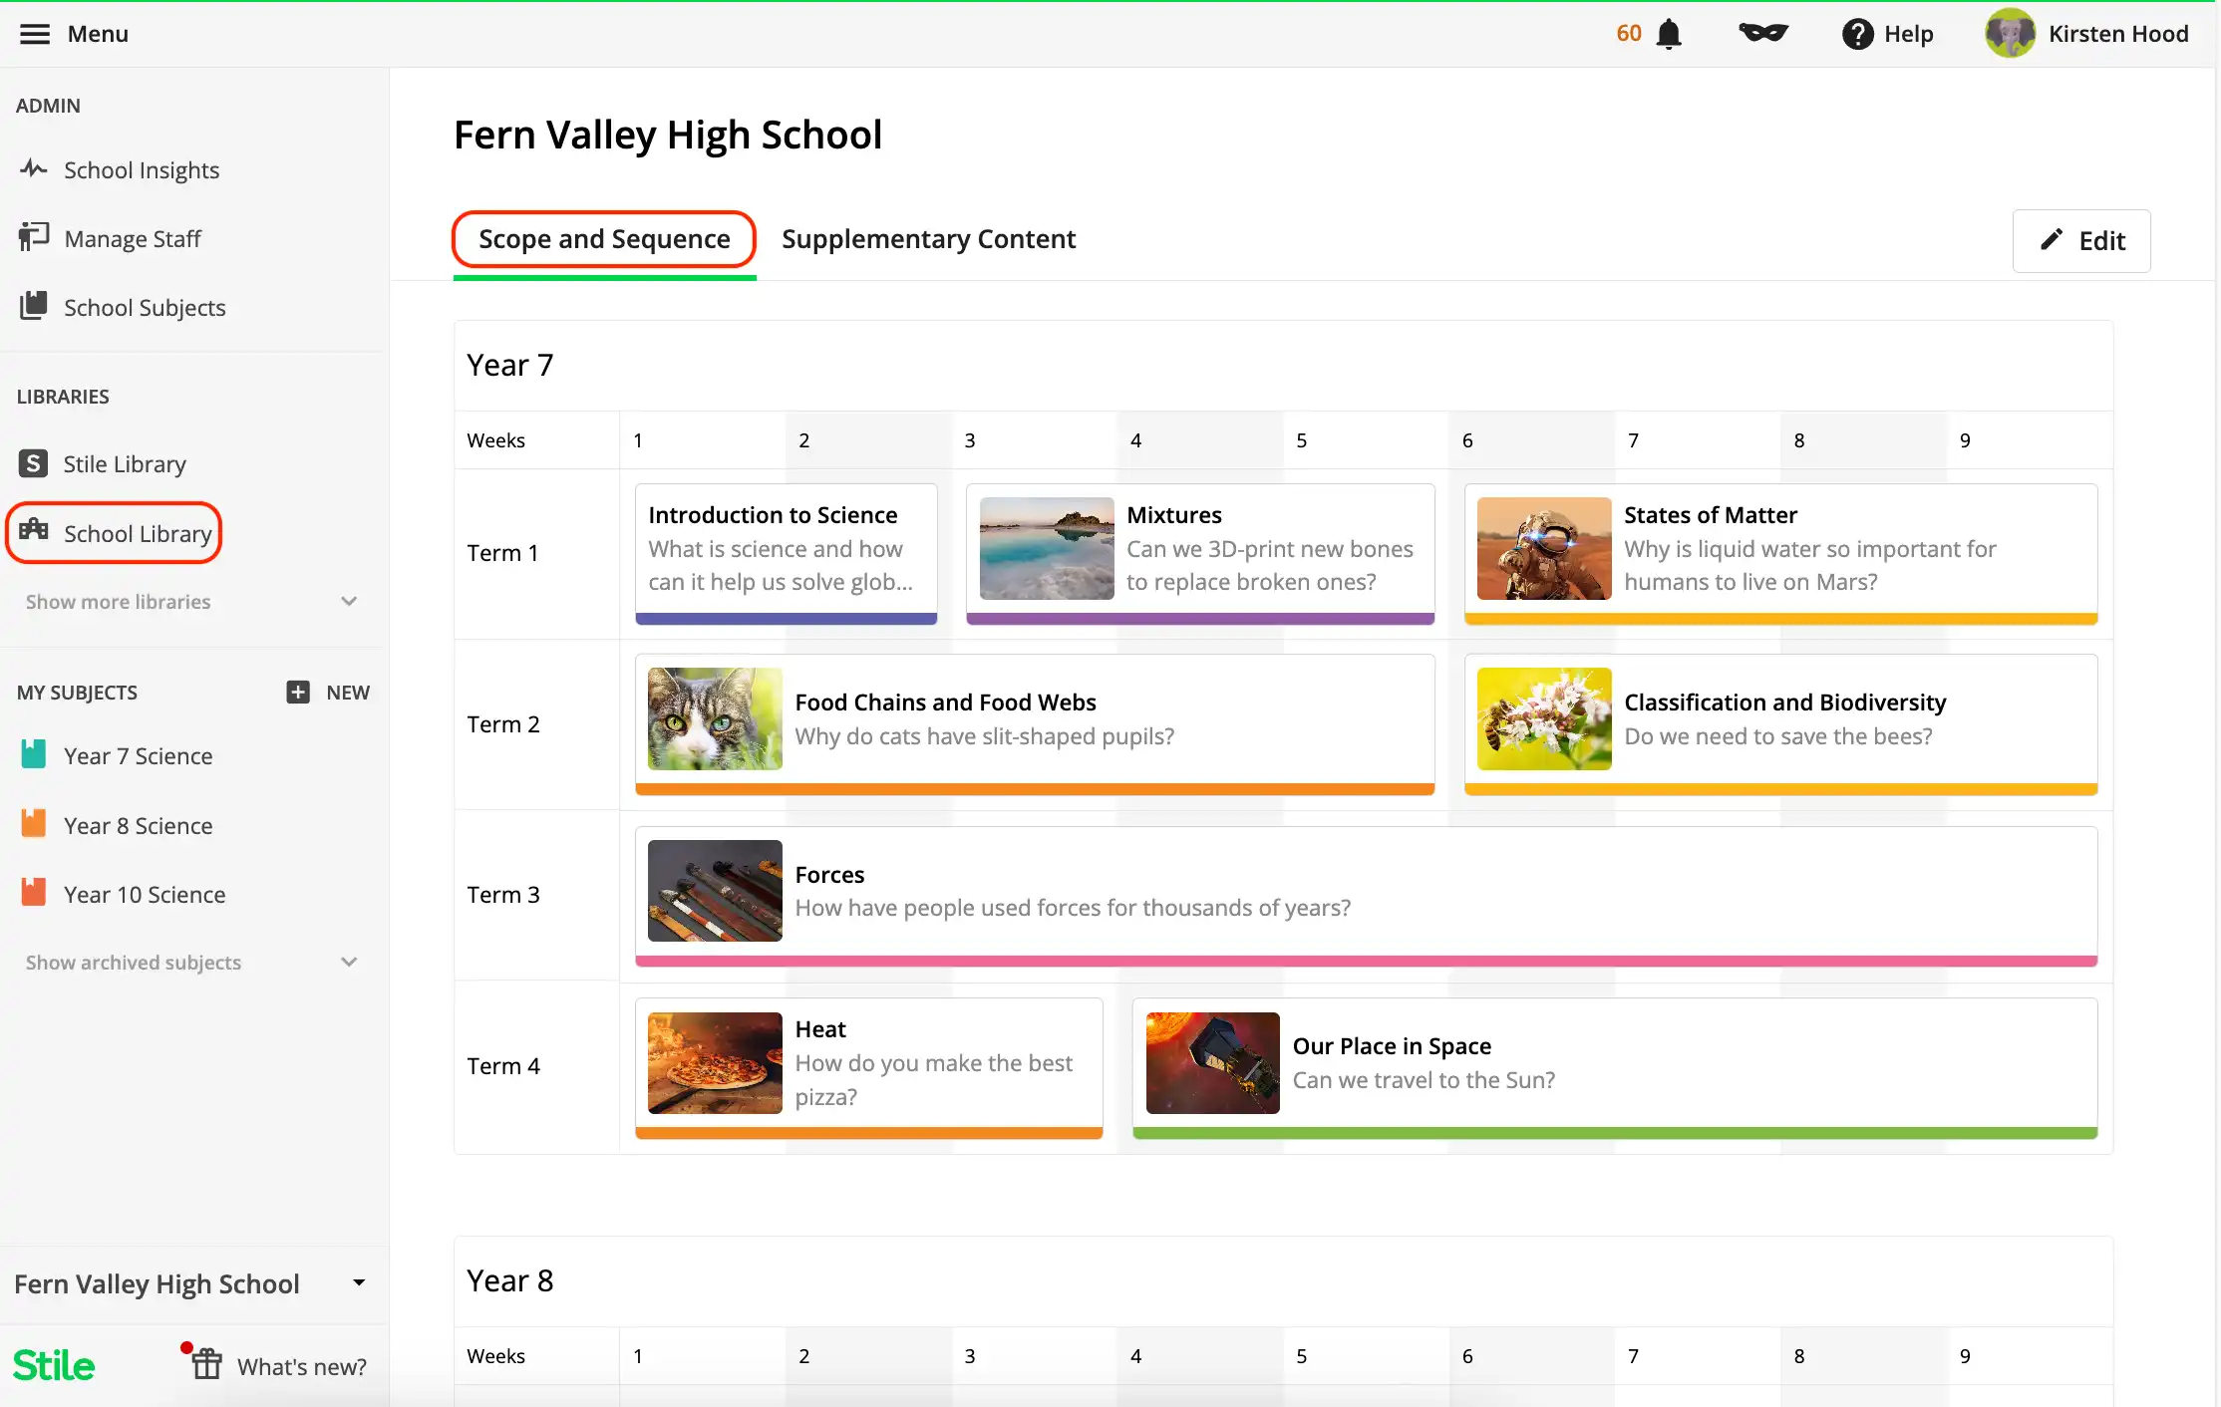Open the Food Chains cat thumbnail

pyautogui.click(x=715, y=718)
